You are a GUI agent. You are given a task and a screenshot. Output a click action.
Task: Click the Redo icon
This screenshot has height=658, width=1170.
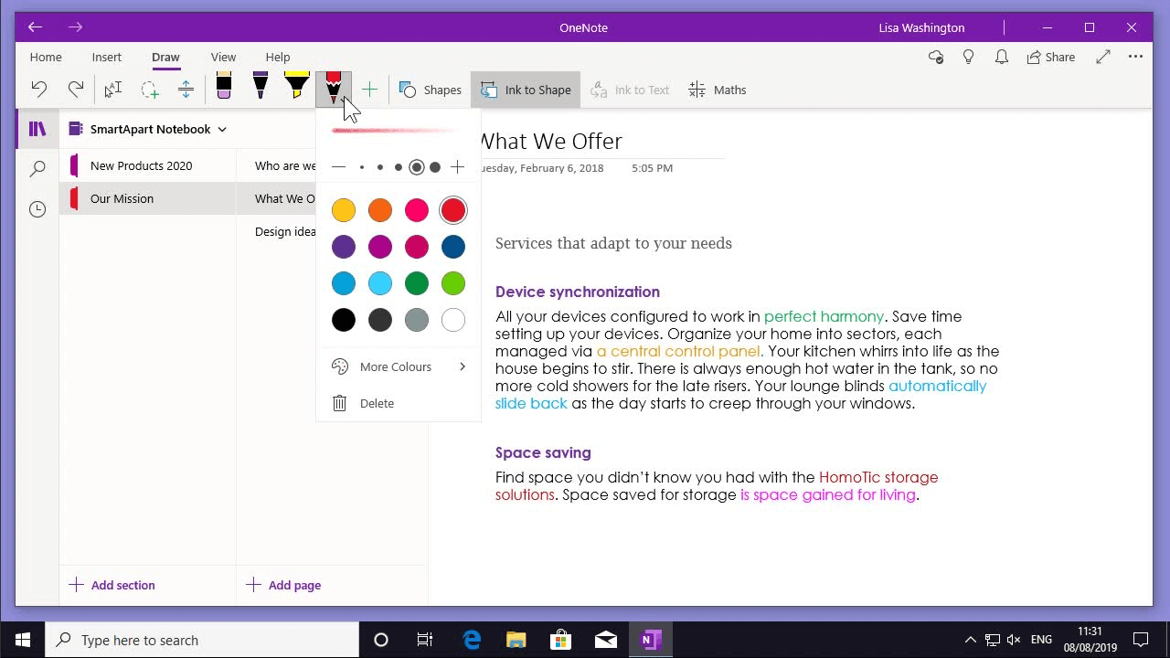pyautogui.click(x=76, y=89)
